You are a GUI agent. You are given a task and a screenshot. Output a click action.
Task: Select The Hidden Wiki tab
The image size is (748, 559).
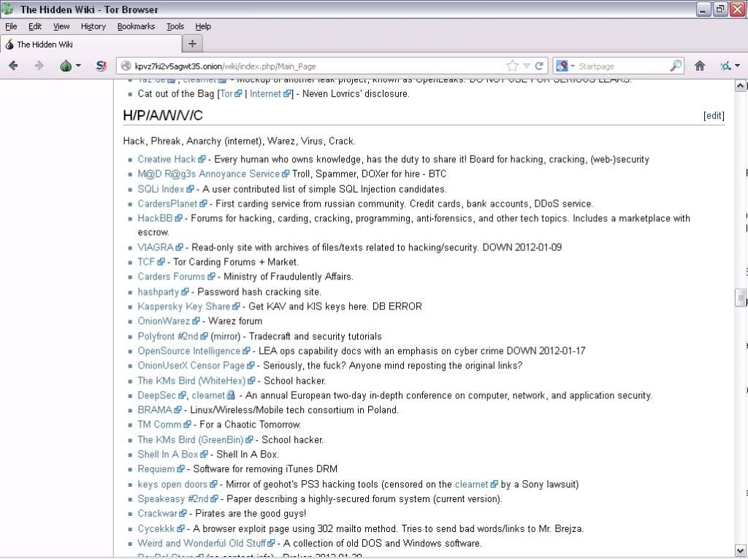tap(91, 45)
